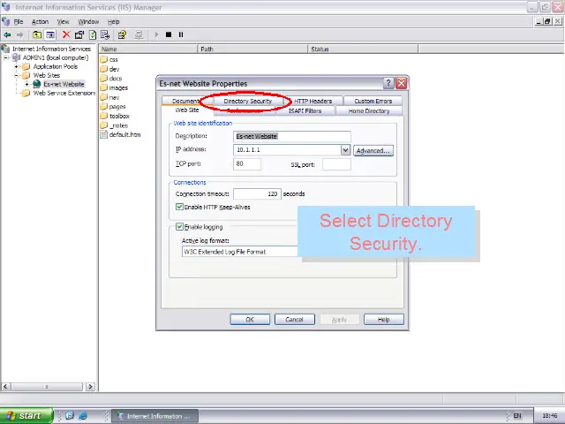Click the Internet Information taskbar button
565x424 pixels.
(x=154, y=416)
